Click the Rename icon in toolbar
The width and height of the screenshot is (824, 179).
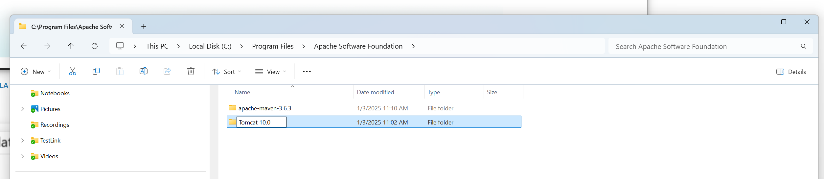point(144,72)
